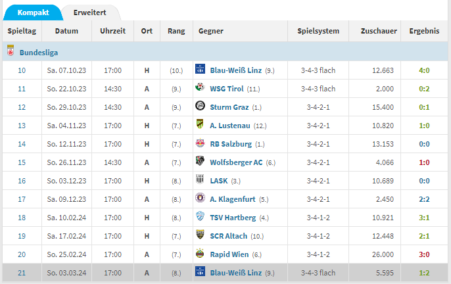Select the Kompakt tab
This screenshot has width=451, height=284.
coord(33,12)
